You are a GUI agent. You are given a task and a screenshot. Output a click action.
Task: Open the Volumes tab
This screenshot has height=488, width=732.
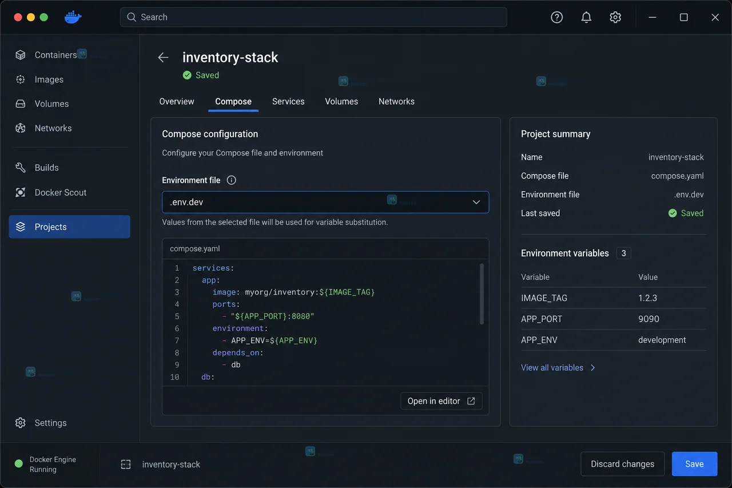(341, 101)
